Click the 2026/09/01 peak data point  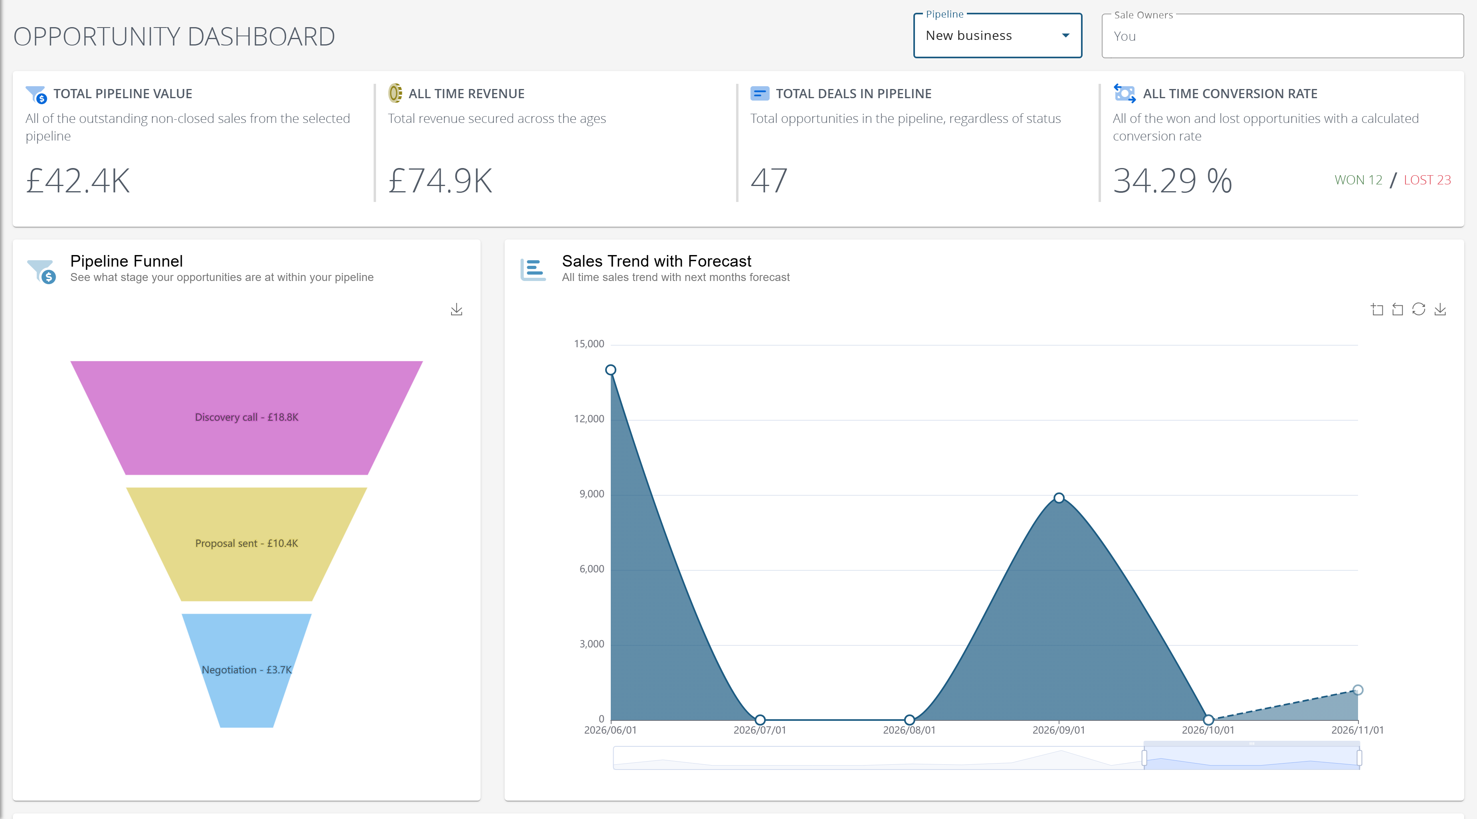click(1059, 497)
